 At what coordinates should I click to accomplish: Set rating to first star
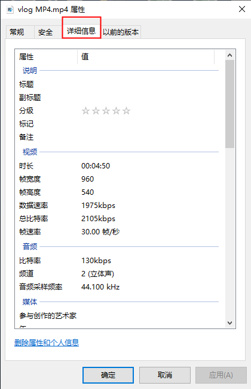click(85, 111)
